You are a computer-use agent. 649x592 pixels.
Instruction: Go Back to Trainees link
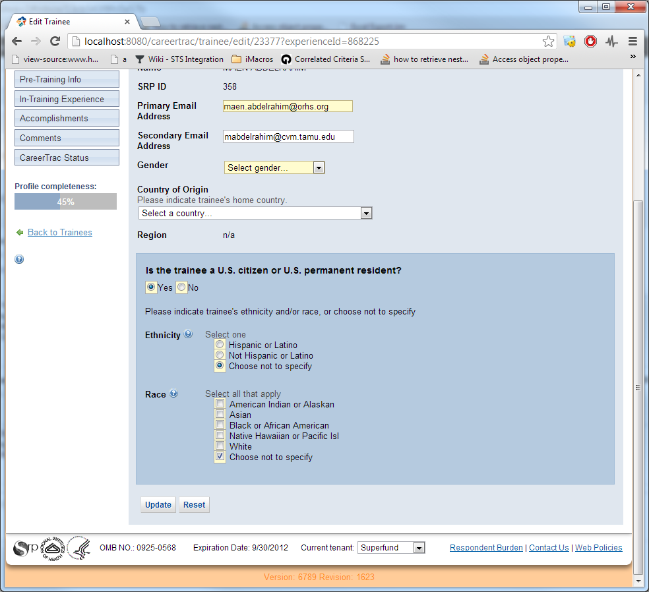[x=59, y=233]
